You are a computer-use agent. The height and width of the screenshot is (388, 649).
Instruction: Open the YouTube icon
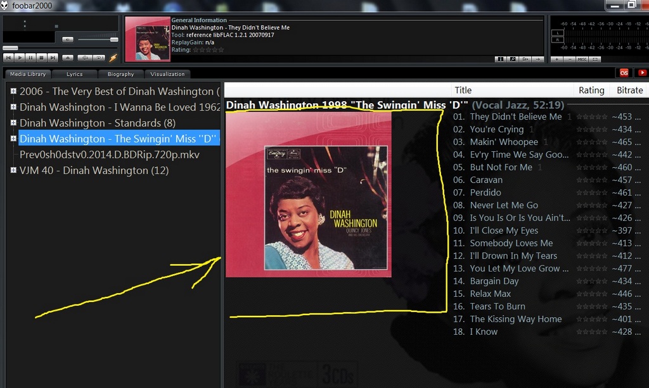point(642,73)
